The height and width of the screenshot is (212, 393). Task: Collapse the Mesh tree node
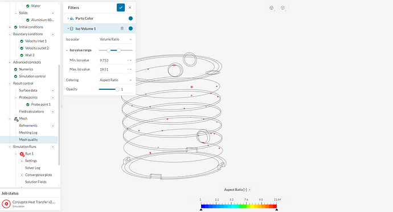pyautogui.click(x=10, y=118)
